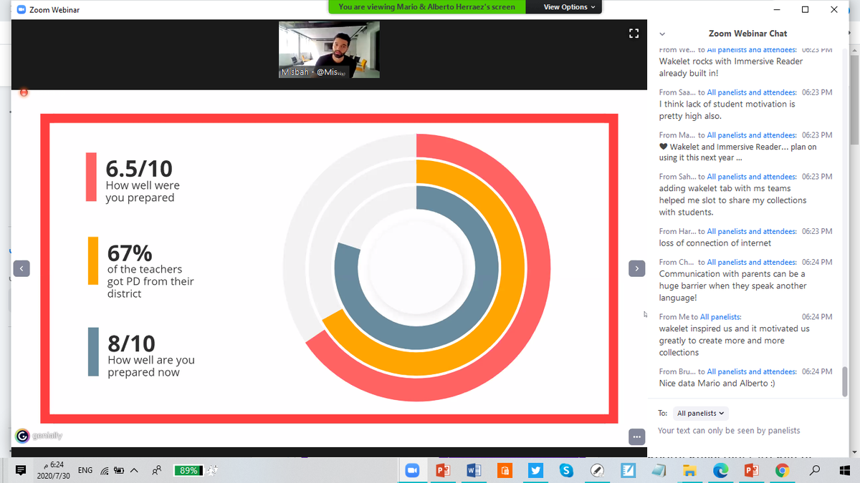
Task: Open the All panelists recipient dropdown
Action: click(701, 413)
